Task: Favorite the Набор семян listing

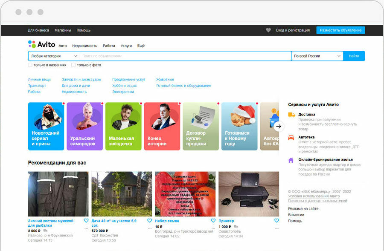Action: (213, 221)
